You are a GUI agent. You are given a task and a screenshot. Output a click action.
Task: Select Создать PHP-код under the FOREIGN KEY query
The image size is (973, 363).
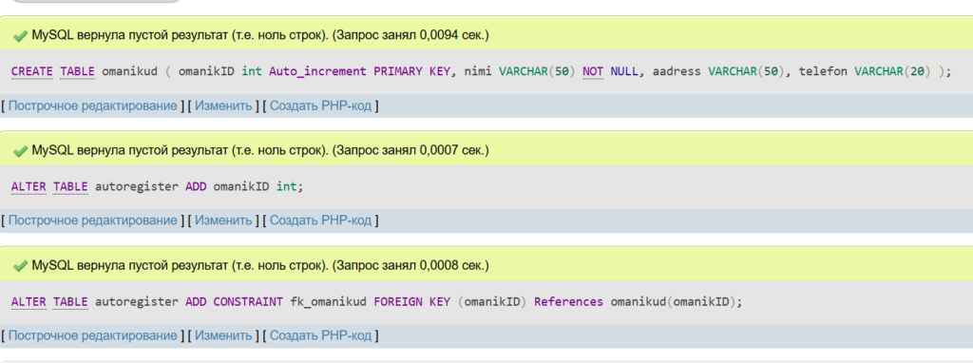320,335
